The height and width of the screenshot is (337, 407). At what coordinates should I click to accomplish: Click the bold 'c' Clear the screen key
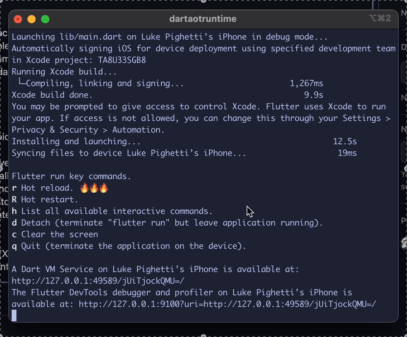tap(14, 234)
